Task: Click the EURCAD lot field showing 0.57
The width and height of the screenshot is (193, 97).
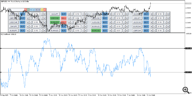Action: 119,30
